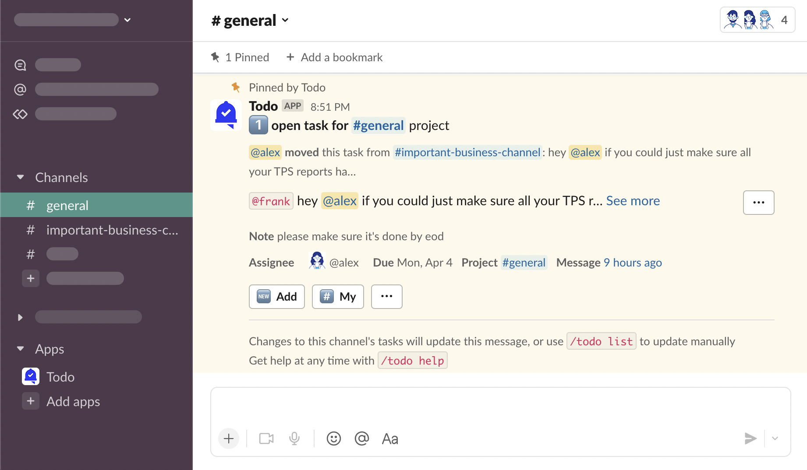Click the emoji picker icon in composer
This screenshot has width=807, height=470.
[333, 438]
